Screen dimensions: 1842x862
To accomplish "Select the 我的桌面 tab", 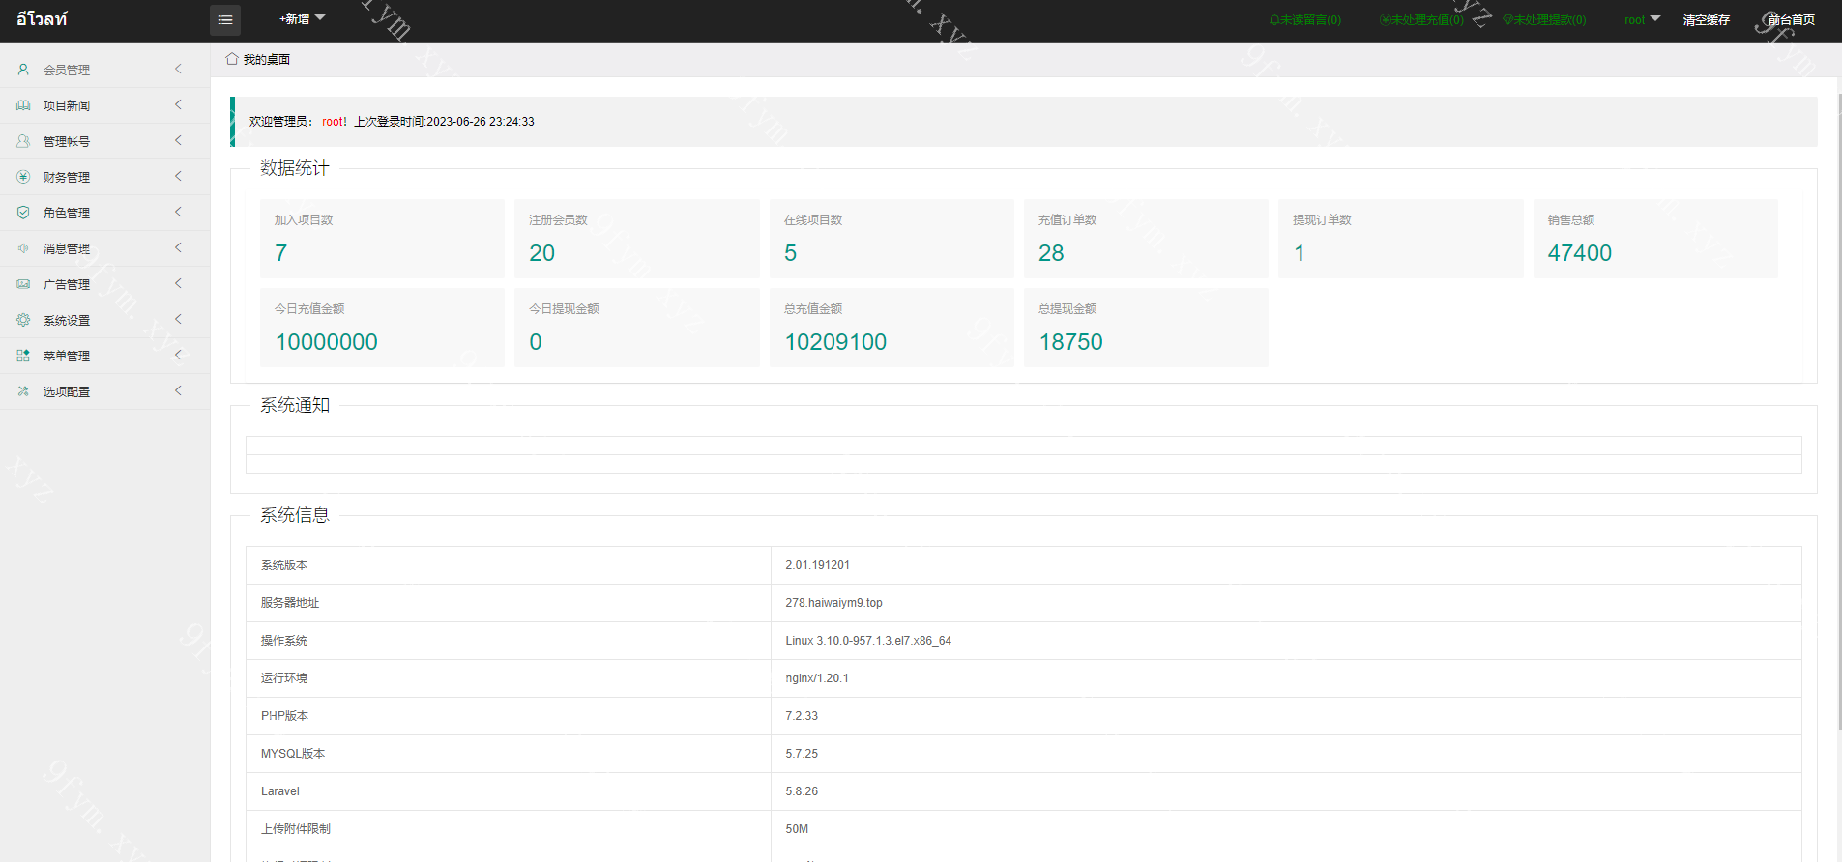I will [258, 59].
